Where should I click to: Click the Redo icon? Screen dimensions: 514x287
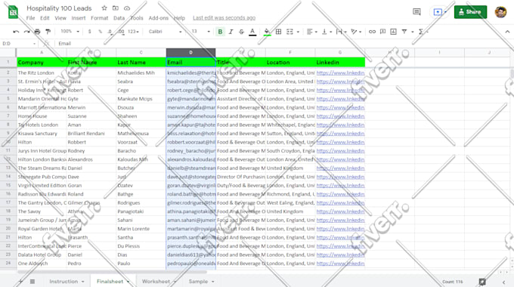[x=26, y=32]
